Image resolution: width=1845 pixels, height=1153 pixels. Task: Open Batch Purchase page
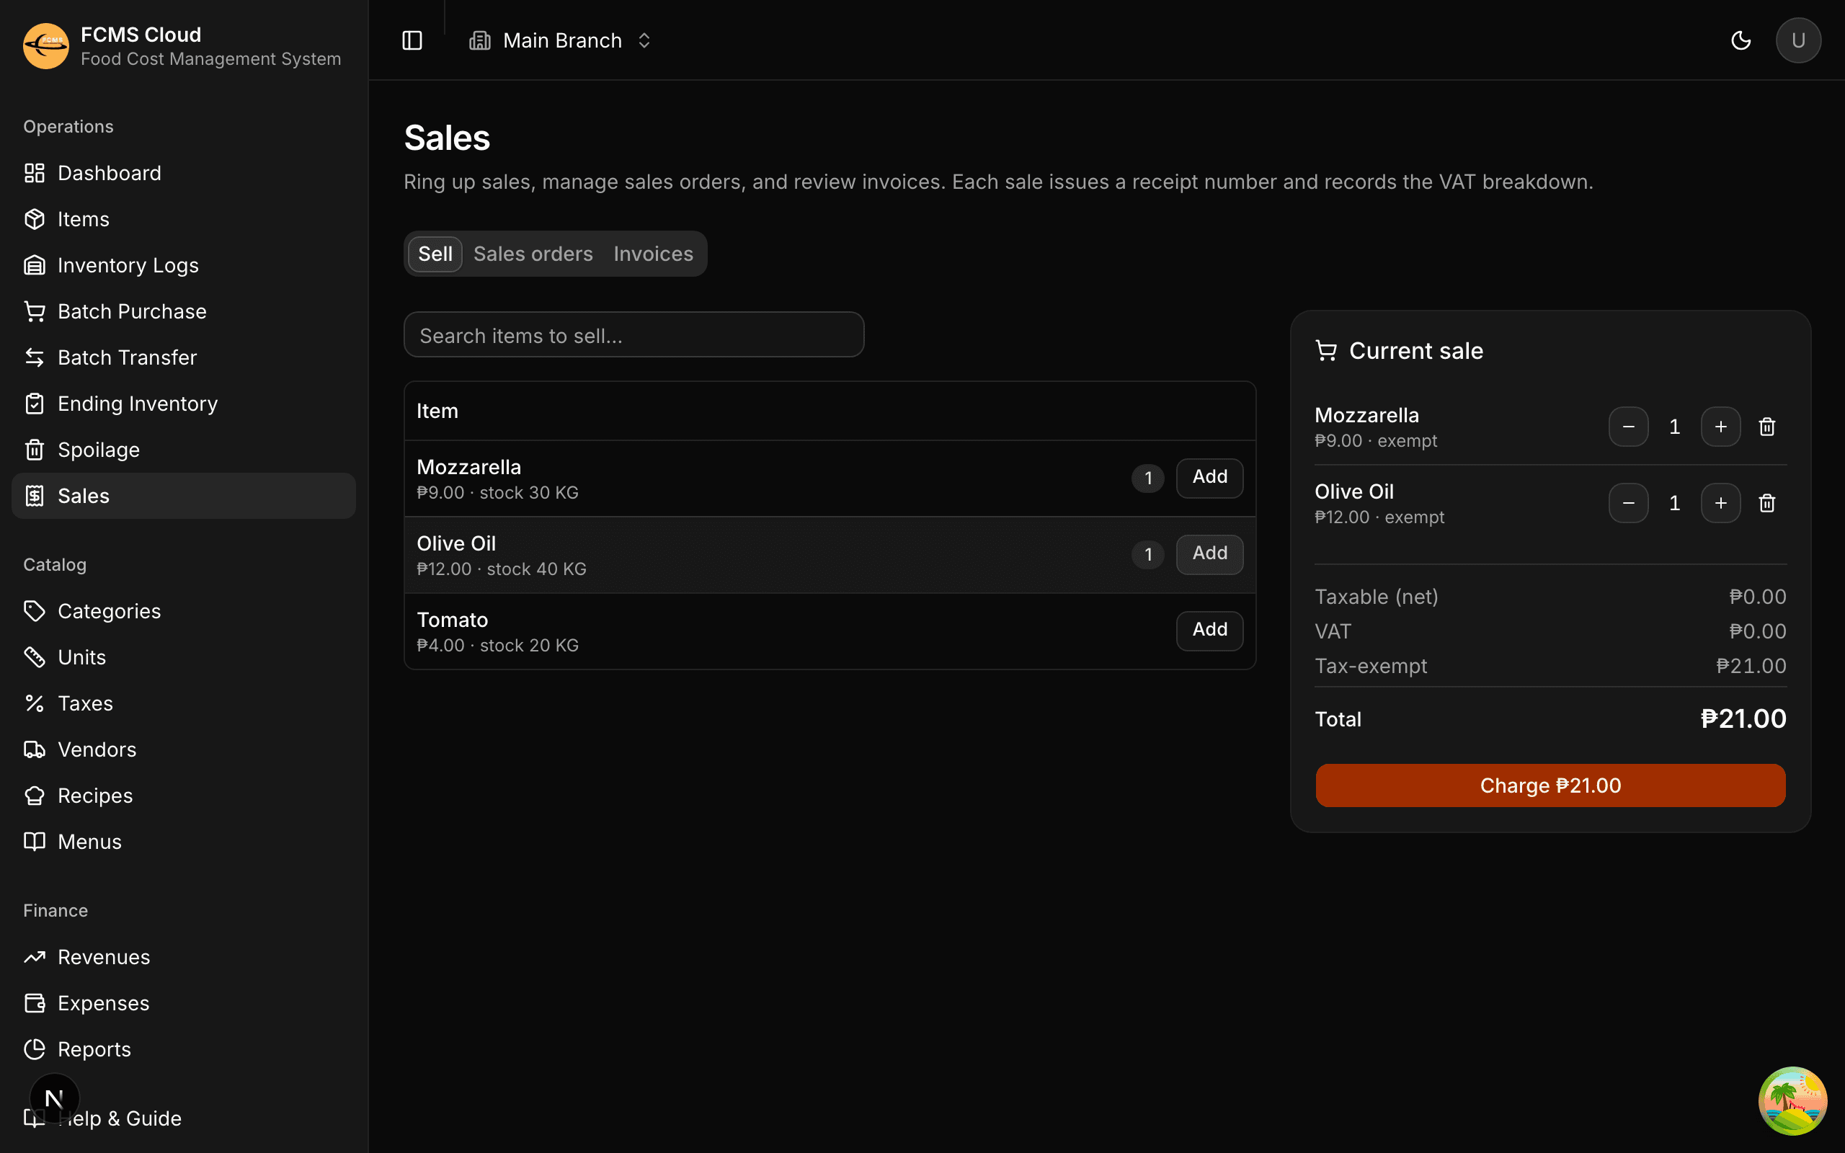(x=184, y=311)
